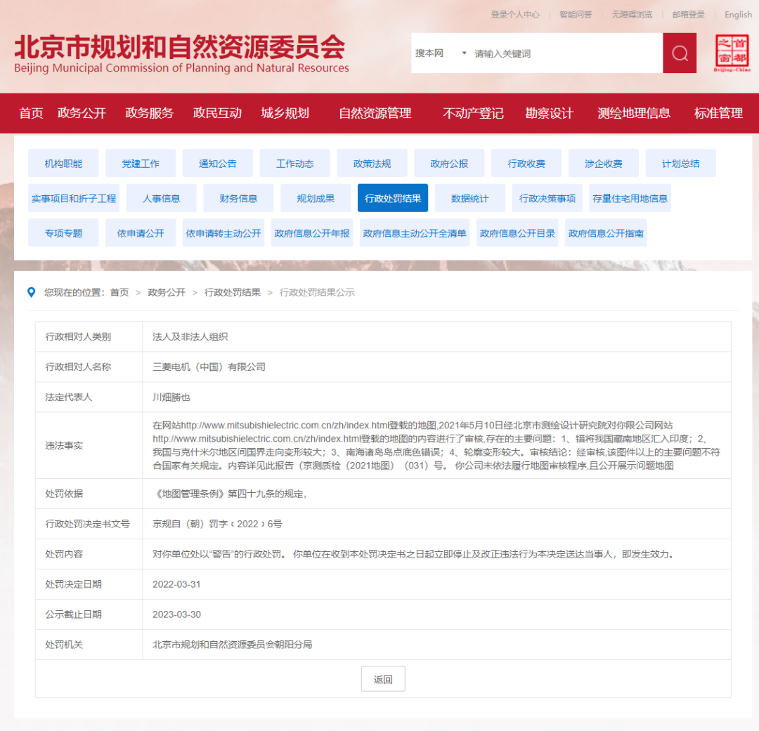Go to 首页 in the red navigation bar
759x731 pixels.
[31, 113]
